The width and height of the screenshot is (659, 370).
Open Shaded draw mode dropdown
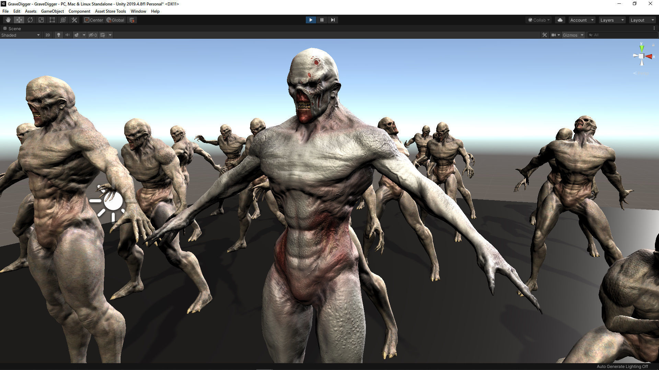[20, 35]
